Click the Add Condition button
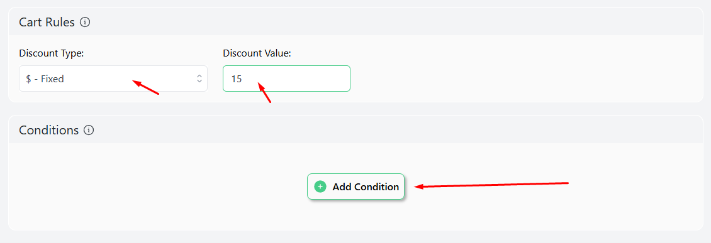Viewport: 711px width, 243px height. point(355,186)
